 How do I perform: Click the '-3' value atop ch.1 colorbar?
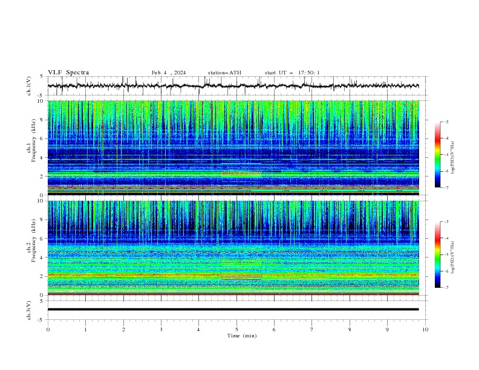tap(446, 122)
